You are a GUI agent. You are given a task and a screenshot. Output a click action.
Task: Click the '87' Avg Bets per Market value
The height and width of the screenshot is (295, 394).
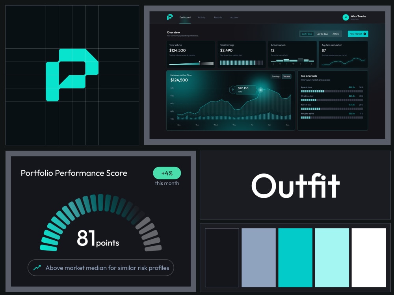[323, 50]
